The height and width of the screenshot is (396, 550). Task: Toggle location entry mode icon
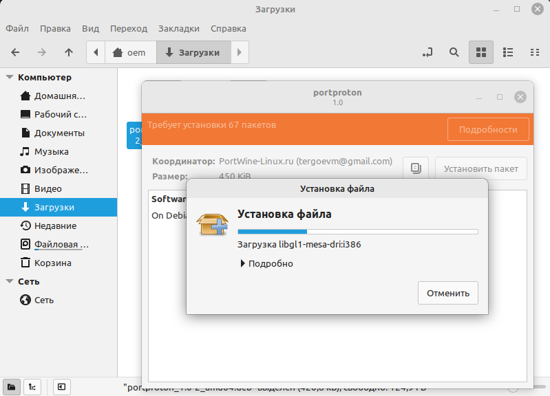pyautogui.click(x=427, y=52)
